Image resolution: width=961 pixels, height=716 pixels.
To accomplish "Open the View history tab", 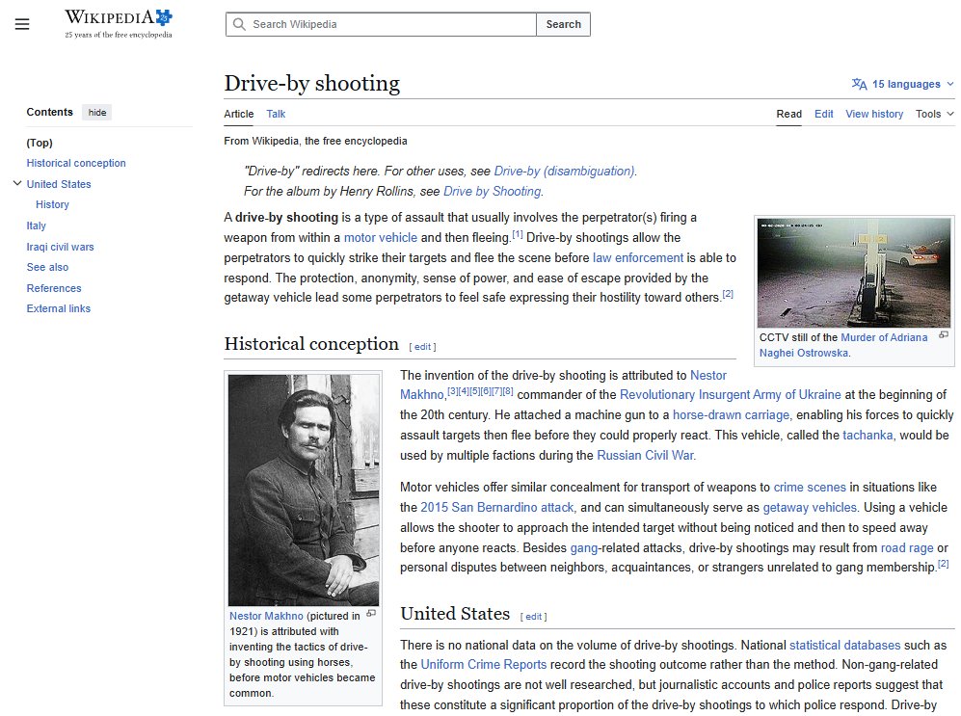I will (x=874, y=114).
